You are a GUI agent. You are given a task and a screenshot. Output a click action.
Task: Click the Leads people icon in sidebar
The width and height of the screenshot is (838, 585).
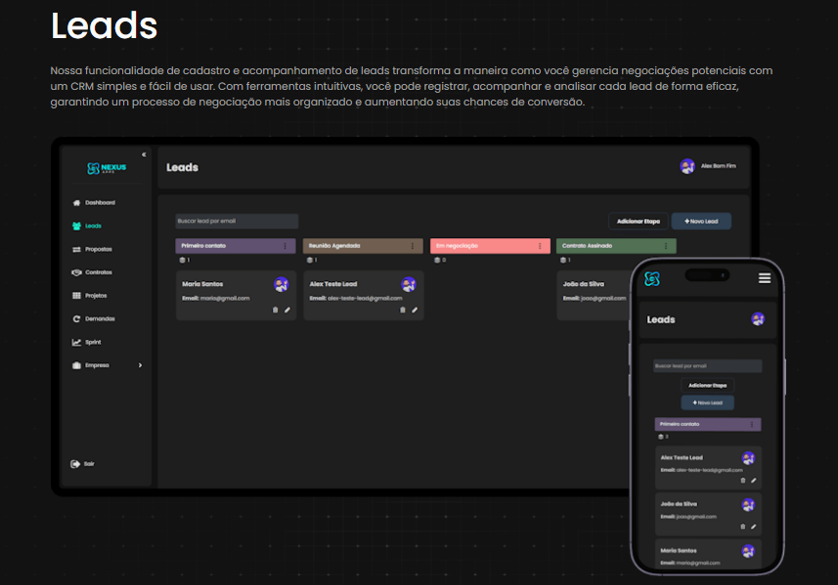tap(76, 226)
